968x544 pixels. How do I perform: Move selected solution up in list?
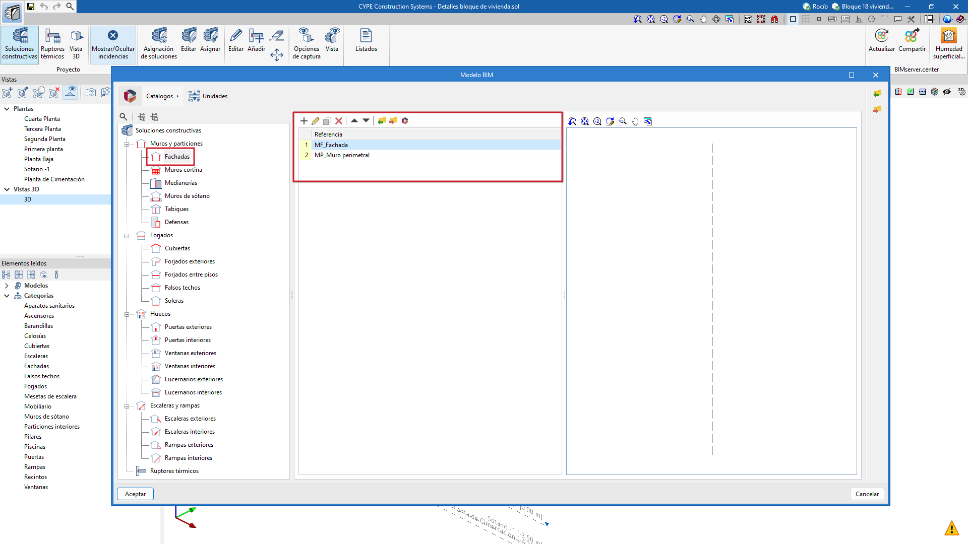[354, 121]
